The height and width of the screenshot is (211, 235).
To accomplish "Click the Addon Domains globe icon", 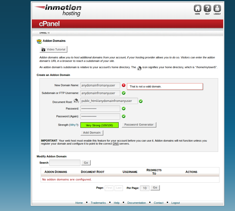I will tap(39, 41).
